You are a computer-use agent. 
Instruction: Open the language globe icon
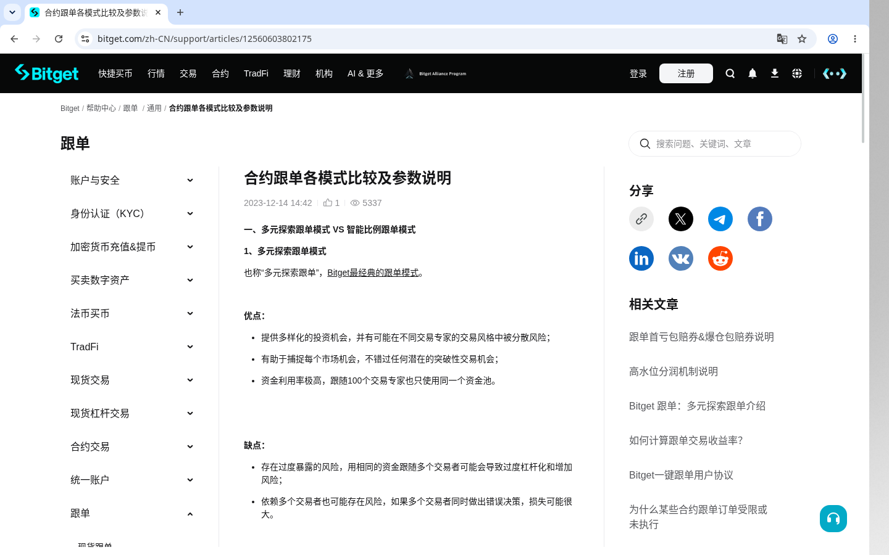797,73
